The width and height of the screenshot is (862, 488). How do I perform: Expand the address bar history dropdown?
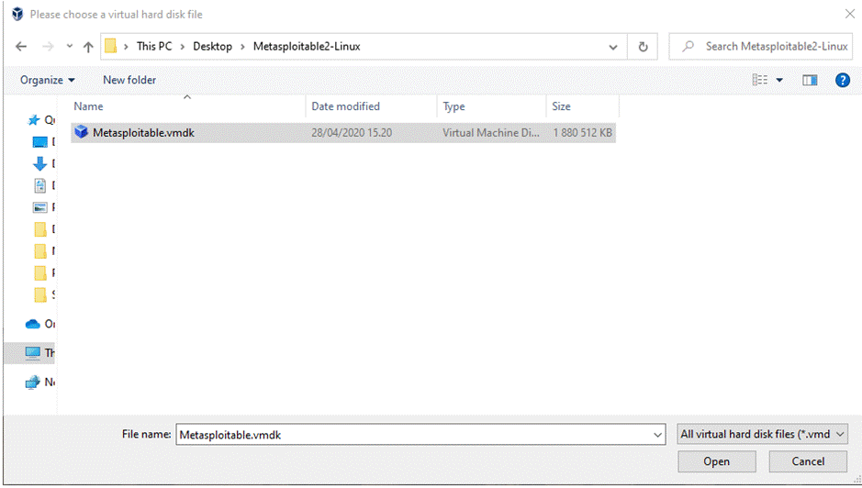(613, 47)
